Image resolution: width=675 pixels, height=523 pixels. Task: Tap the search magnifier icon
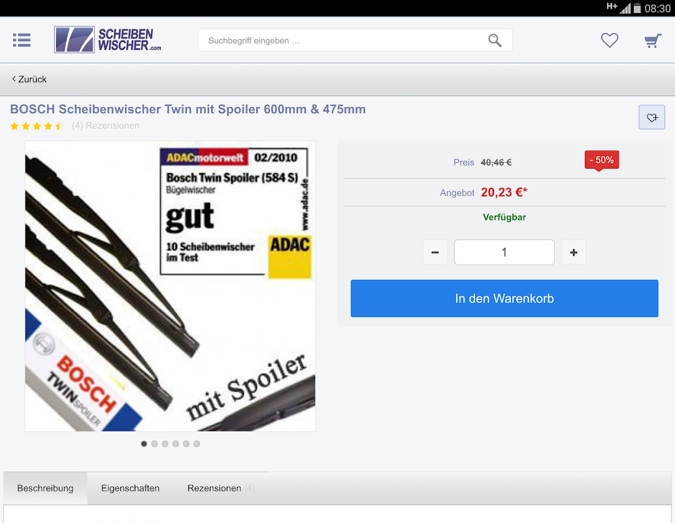coord(495,41)
